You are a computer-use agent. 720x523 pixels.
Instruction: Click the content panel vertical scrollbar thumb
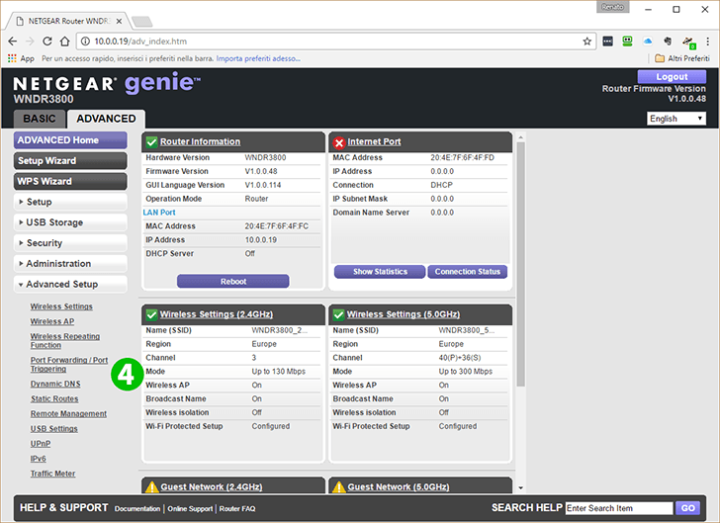click(x=520, y=264)
